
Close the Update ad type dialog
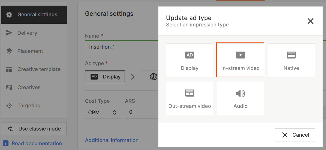point(310,21)
